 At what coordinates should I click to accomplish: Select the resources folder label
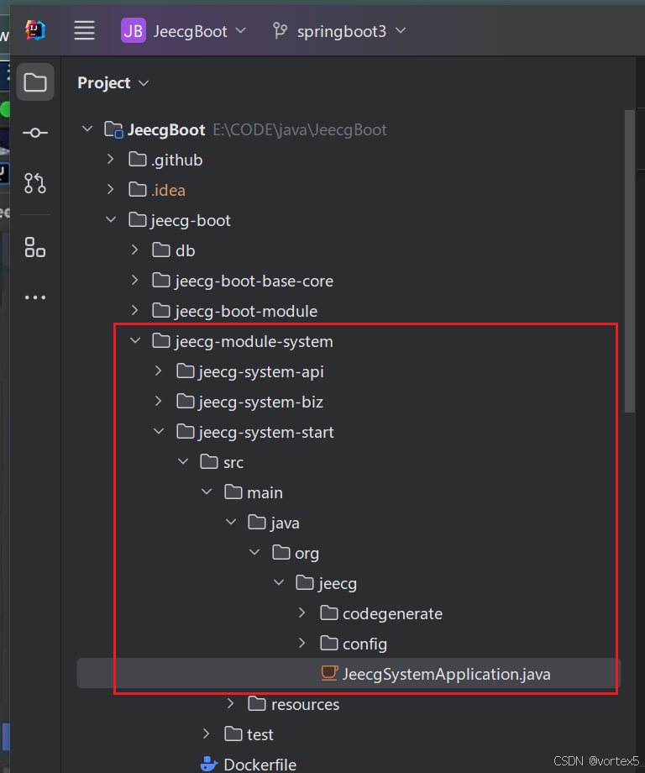tap(305, 705)
